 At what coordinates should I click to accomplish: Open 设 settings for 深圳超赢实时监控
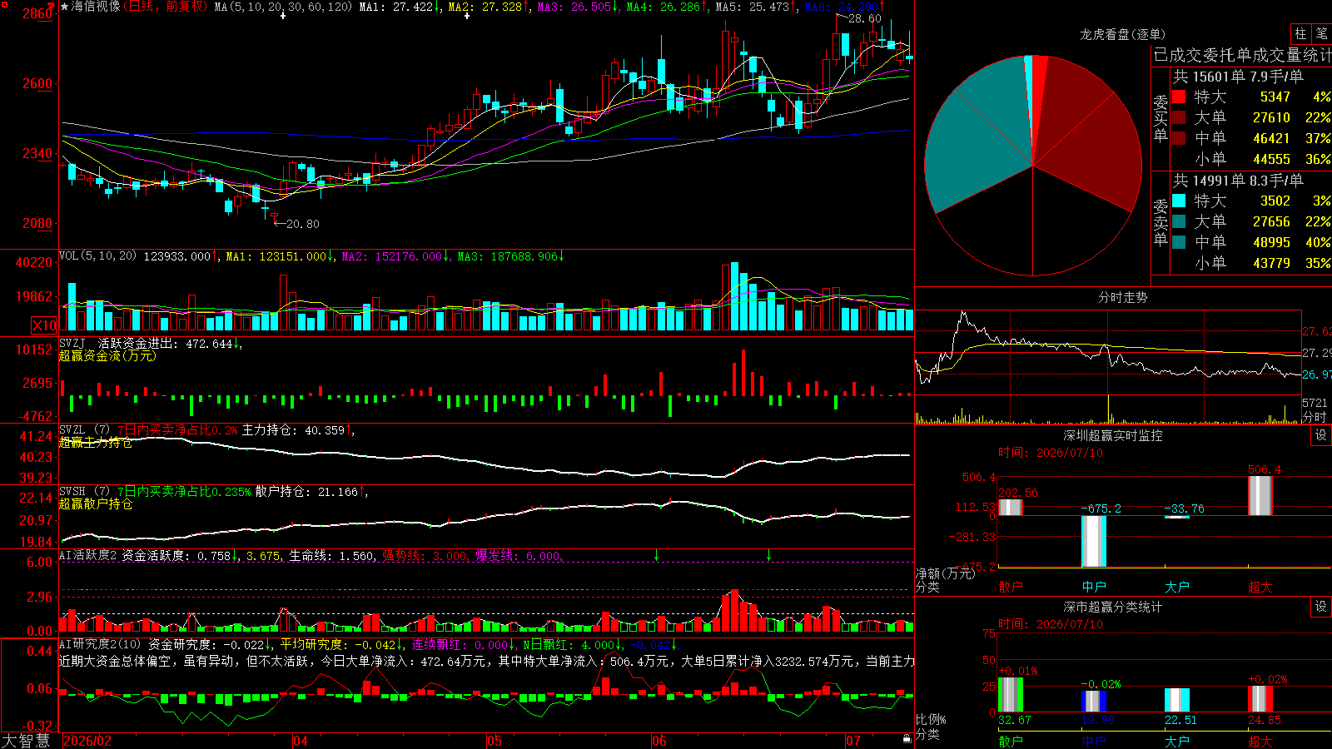[x=1321, y=435]
